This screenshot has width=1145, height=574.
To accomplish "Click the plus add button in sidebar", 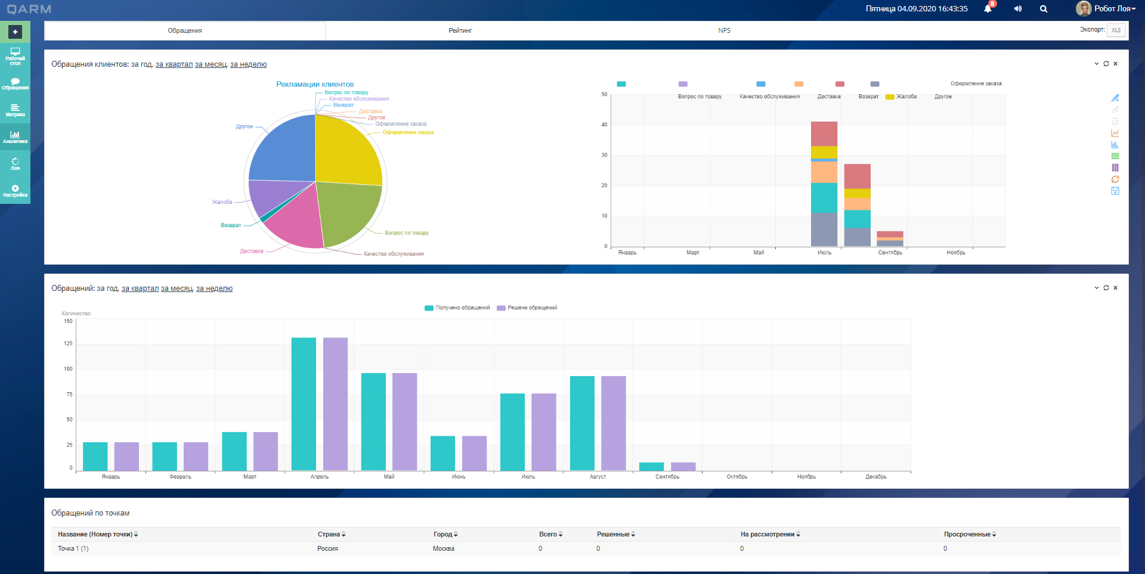I will [15, 32].
